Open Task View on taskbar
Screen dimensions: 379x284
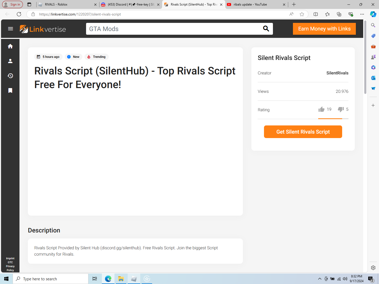(x=95, y=279)
